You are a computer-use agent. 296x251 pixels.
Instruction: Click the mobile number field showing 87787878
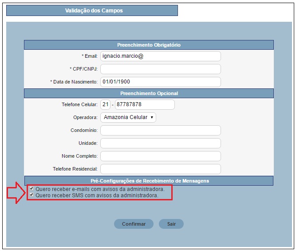point(144,104)
